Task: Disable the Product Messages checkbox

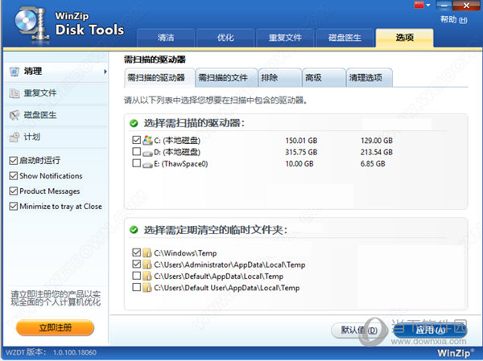Action: (x=14, y=191)
